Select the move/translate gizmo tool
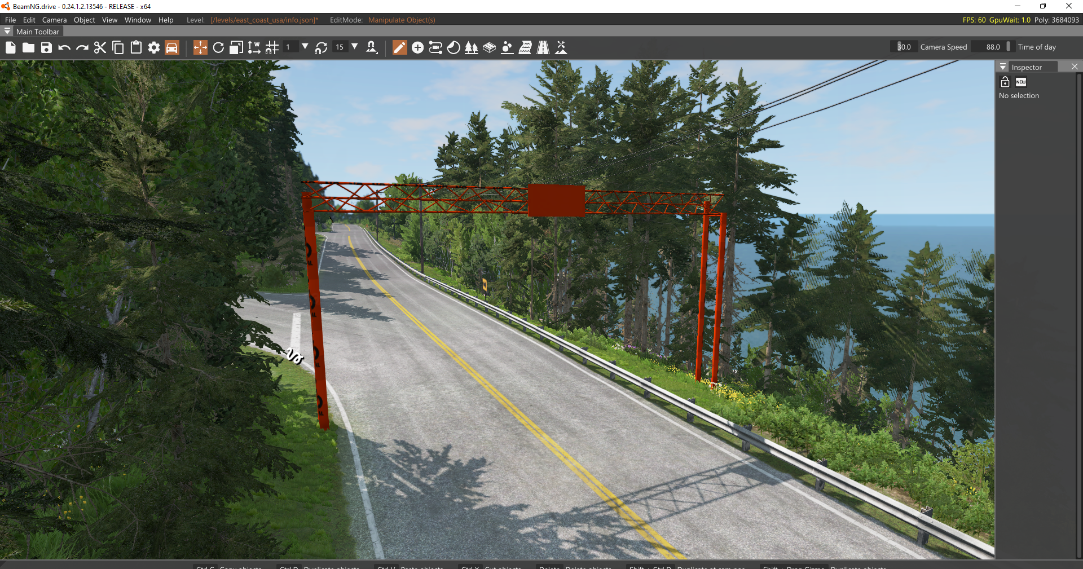This screenshot has width=1083, height=569. [200, 48]
